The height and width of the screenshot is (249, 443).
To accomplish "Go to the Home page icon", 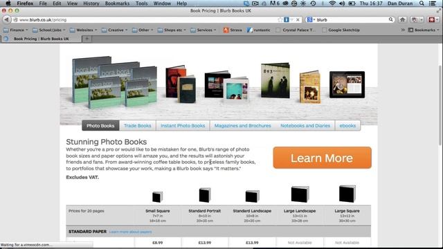I will point(402,19).
